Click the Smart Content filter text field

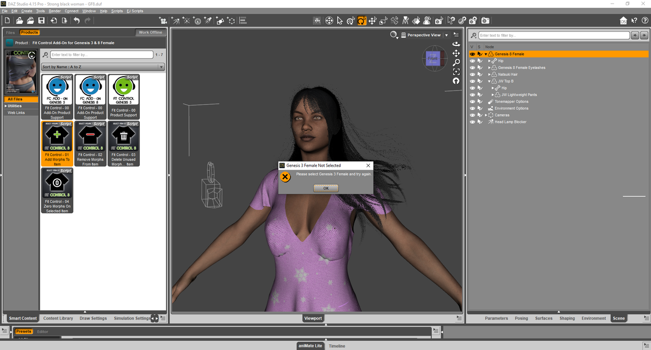point(102,54)
